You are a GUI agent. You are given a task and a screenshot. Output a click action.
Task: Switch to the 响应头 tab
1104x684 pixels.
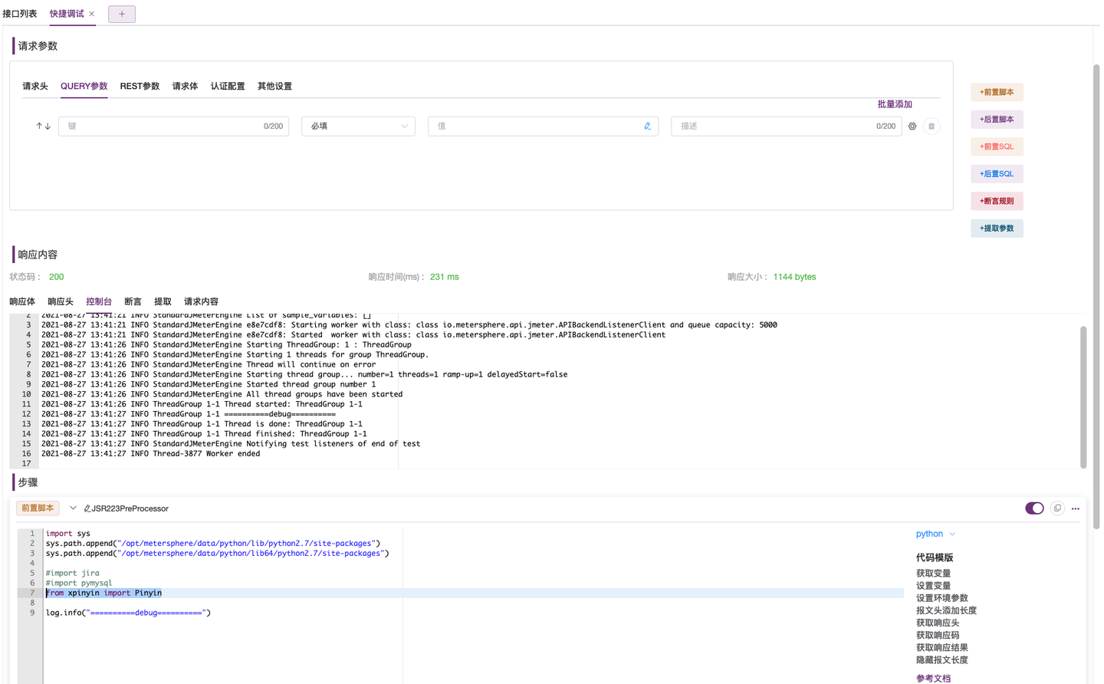point(60,301)
